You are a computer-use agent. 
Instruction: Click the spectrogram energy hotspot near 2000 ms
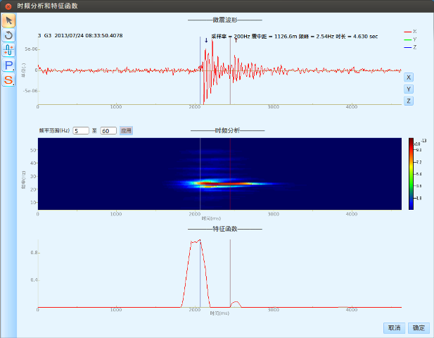206,183
